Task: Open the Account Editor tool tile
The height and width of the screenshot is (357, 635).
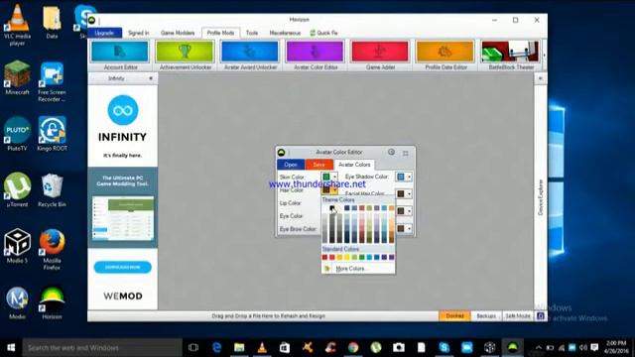Action: click(x=120, y=56)
